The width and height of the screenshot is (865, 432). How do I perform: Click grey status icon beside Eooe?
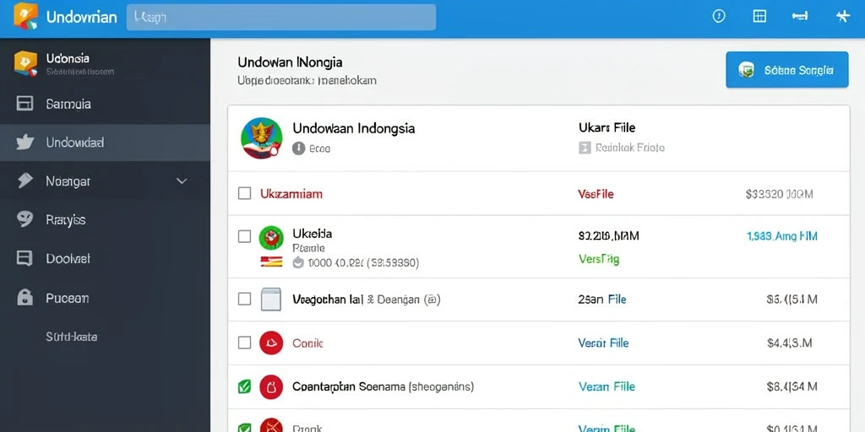coord(298,148)
